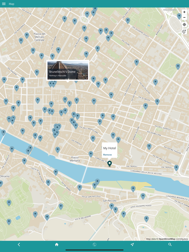This screenshot has width=189, height=252.
Task: Open the home tab in bottom bar
Action: click(x=56, y=244)
